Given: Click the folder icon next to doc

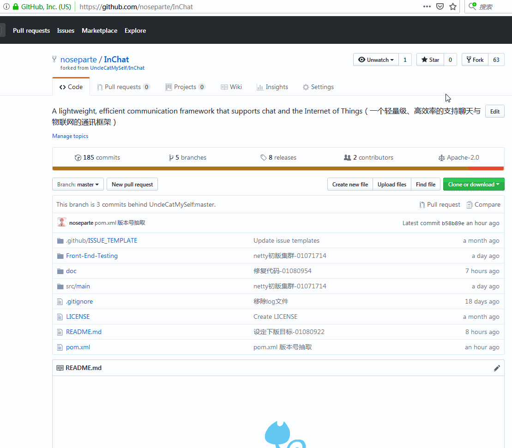Looking at the screenshot, I should click(60, 271).
